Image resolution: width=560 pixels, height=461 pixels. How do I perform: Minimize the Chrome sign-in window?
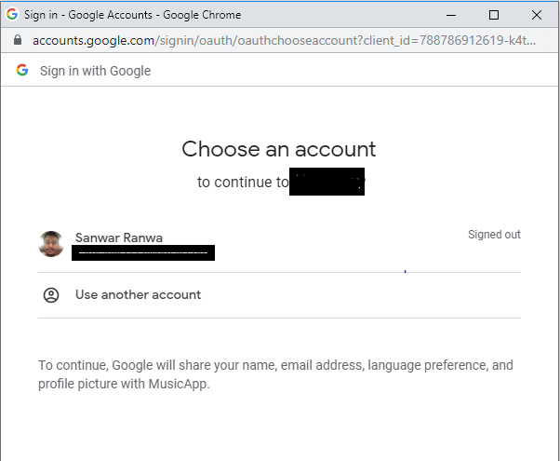pyautogui.click(x=452, y=15)
